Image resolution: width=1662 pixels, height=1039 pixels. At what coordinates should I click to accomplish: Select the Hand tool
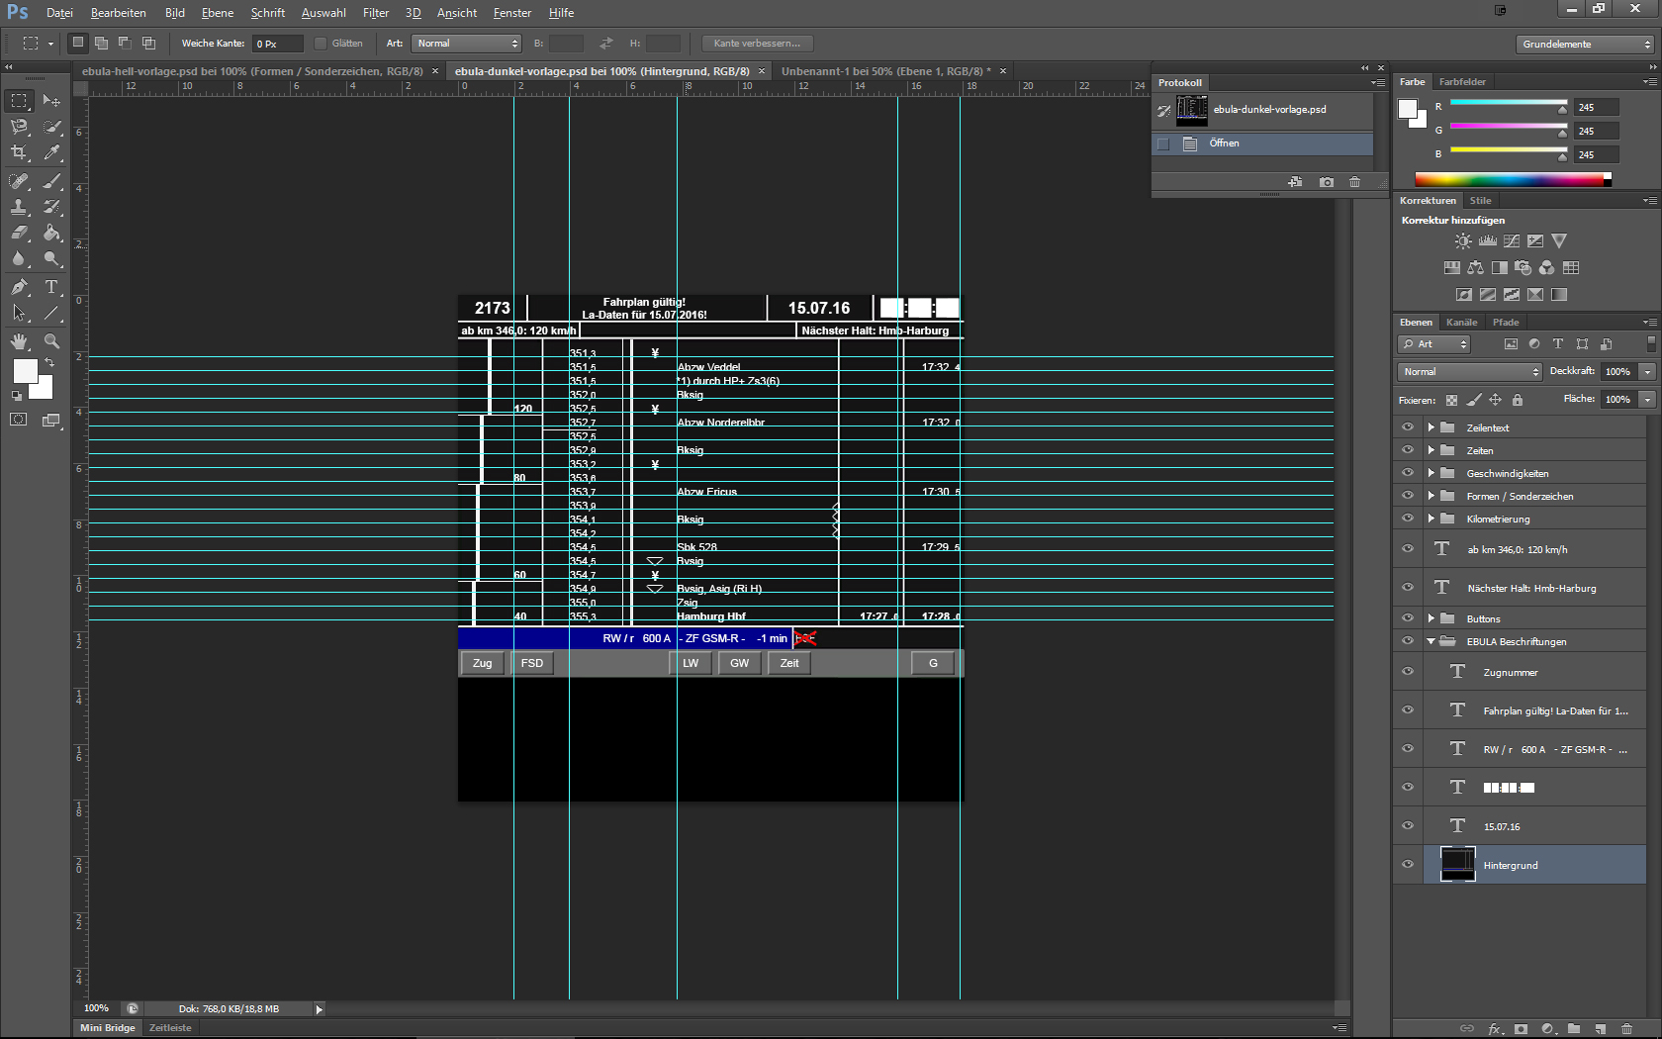click(x=19, y=340)
